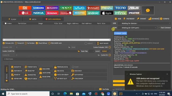This screenshot has height=96, width=172.
Task: Pick the Vivo brand logo
Action: pyautogui.click(x=80, y=8)
